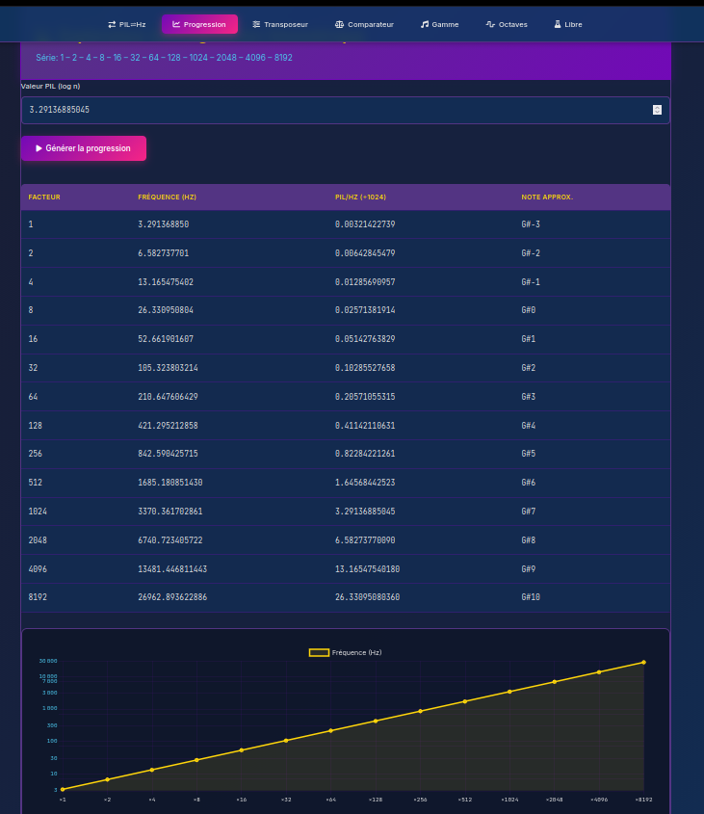
Task: Select the ×1024 data point on chart
Action: (509, 692)
